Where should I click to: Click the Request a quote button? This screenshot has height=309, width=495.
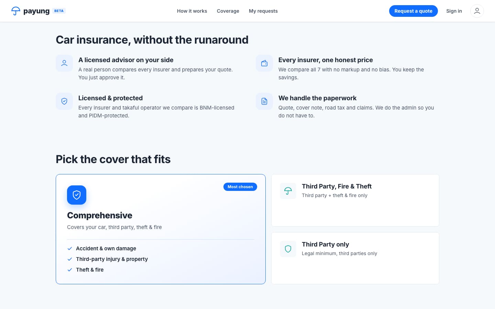[413, 11]
